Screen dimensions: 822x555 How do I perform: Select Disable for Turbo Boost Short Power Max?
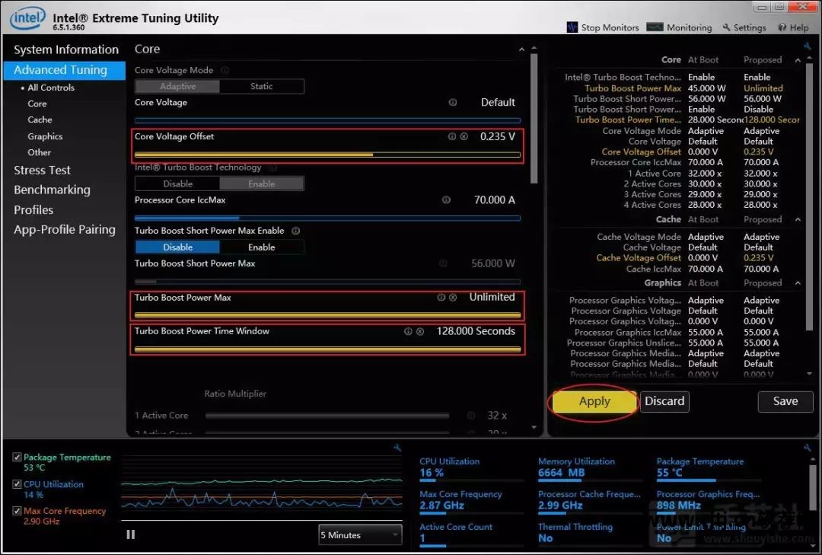(177, 247)
